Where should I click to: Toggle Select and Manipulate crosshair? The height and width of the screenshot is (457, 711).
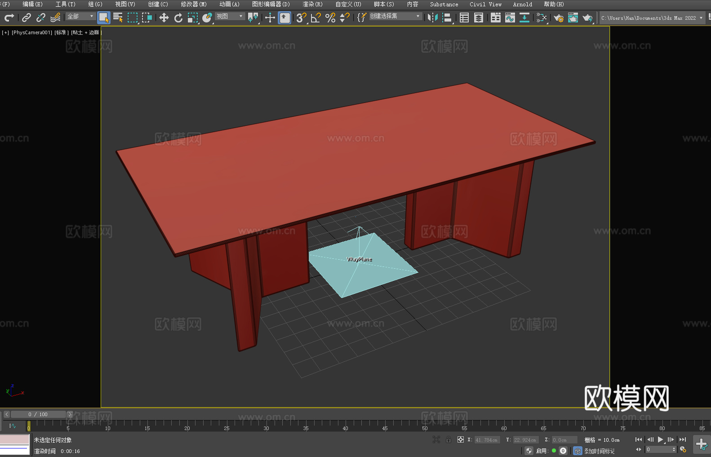(x=270, y=18)
